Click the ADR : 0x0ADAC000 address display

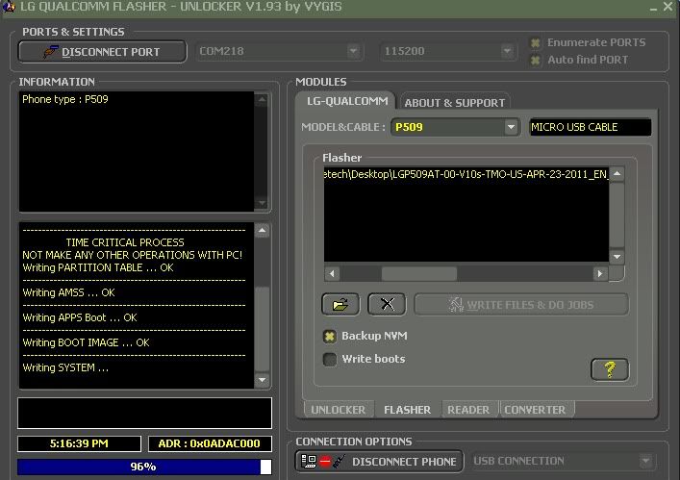(x=210, y=443)
